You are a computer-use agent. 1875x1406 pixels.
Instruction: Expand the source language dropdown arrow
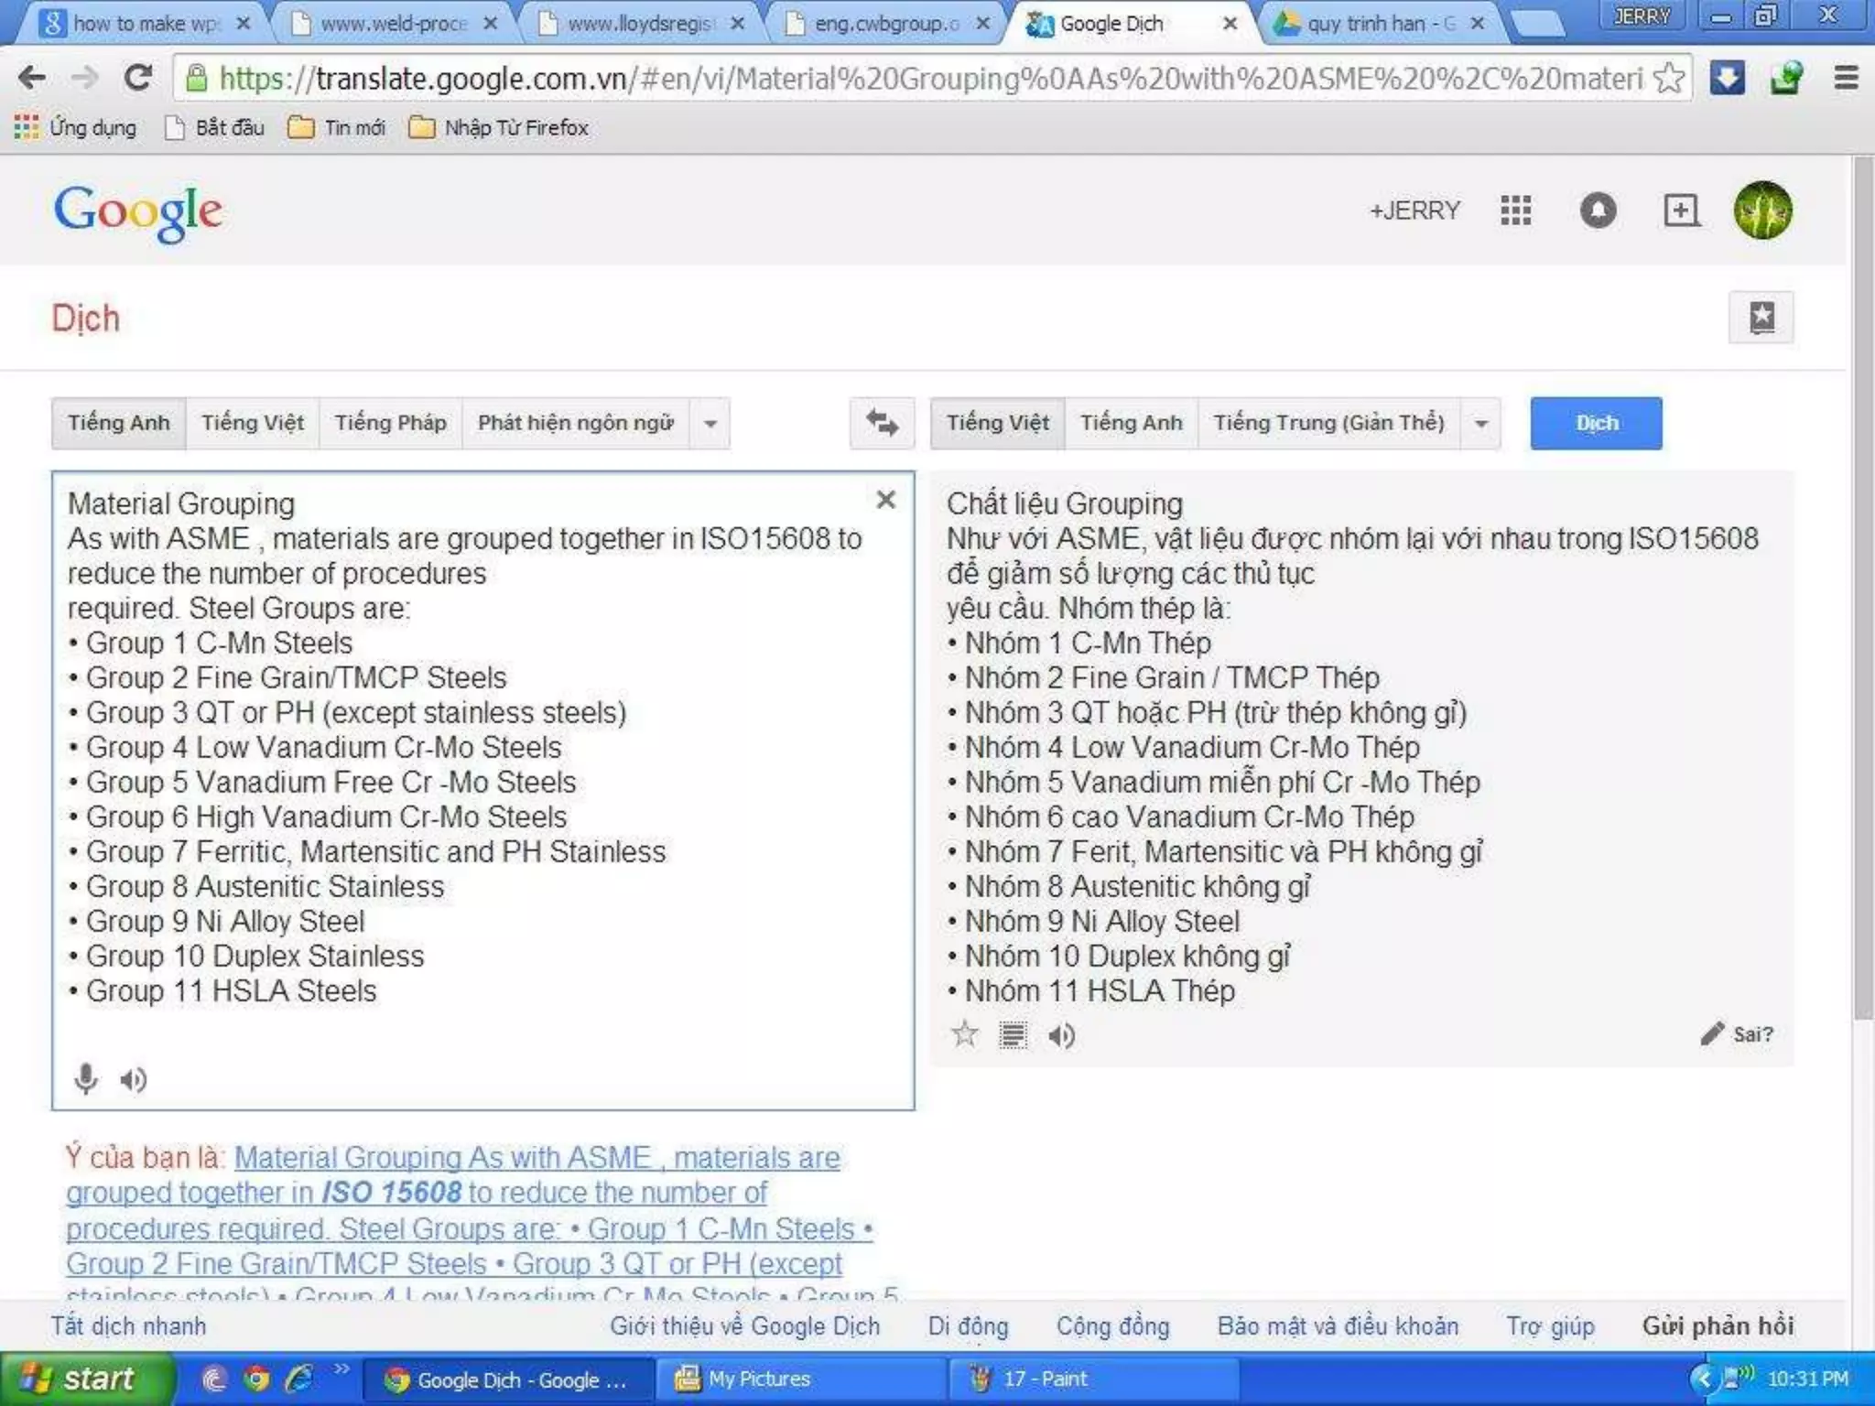point(710,424)
